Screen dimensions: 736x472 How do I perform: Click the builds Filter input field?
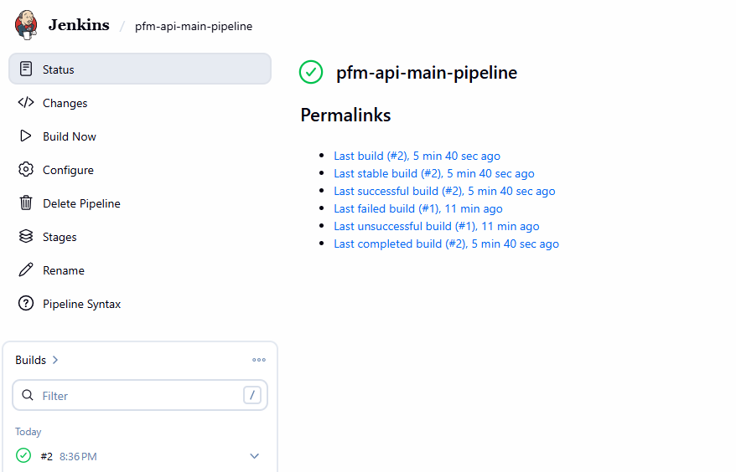pos(134,396)
